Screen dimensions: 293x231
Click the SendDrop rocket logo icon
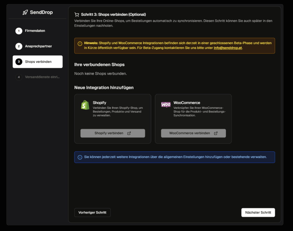pyautogui.click(x=25, y=12)
